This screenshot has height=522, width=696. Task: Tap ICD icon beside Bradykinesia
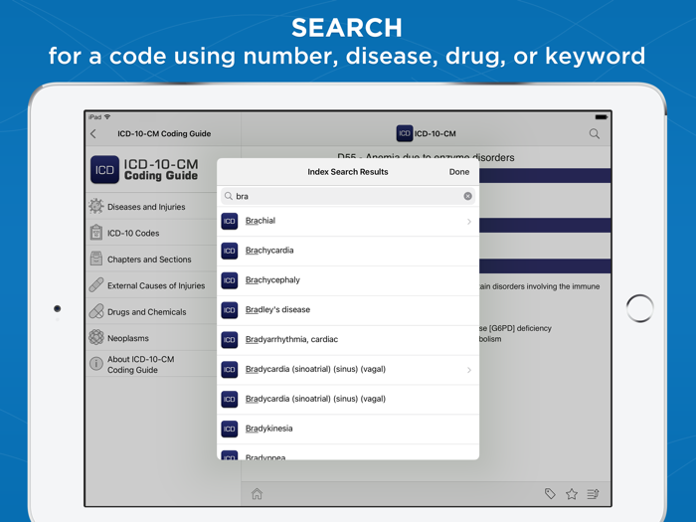click(230, 429)
